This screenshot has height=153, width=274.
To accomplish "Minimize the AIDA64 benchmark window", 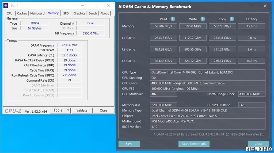I will click(x=252, y=6).
